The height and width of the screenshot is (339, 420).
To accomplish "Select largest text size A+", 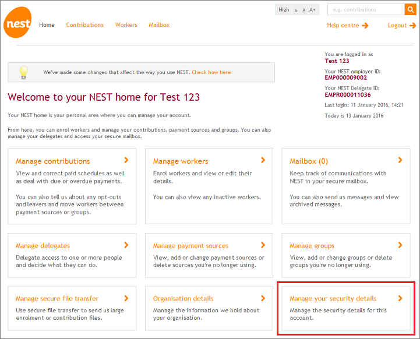I will (312, 10).
